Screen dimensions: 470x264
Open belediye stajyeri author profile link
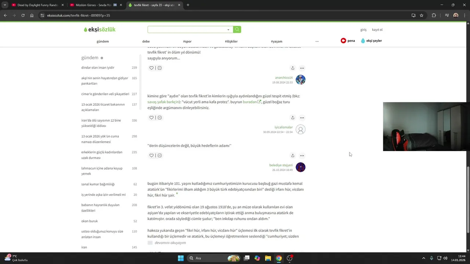[x=281, y=165]
